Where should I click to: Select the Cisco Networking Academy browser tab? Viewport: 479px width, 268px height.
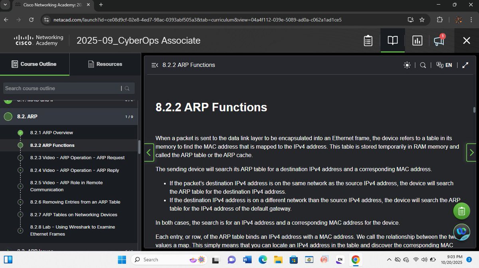(53, 5)
